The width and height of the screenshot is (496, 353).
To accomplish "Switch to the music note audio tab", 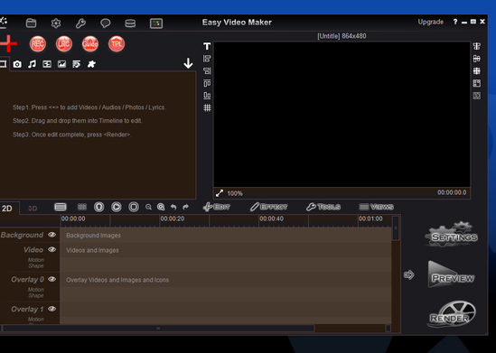I will click(32, 64).
